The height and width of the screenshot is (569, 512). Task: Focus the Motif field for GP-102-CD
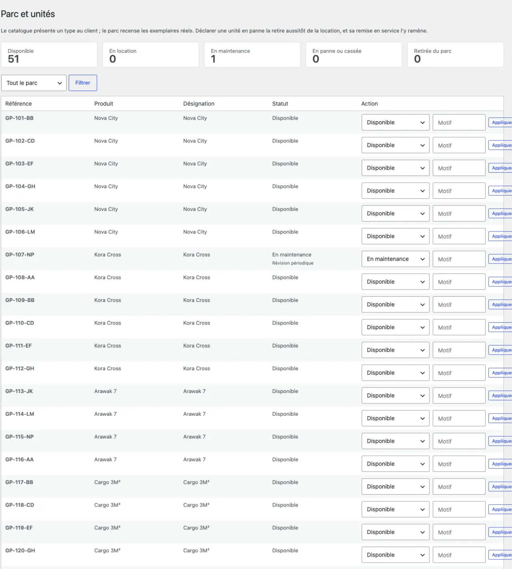pos(459,145)
